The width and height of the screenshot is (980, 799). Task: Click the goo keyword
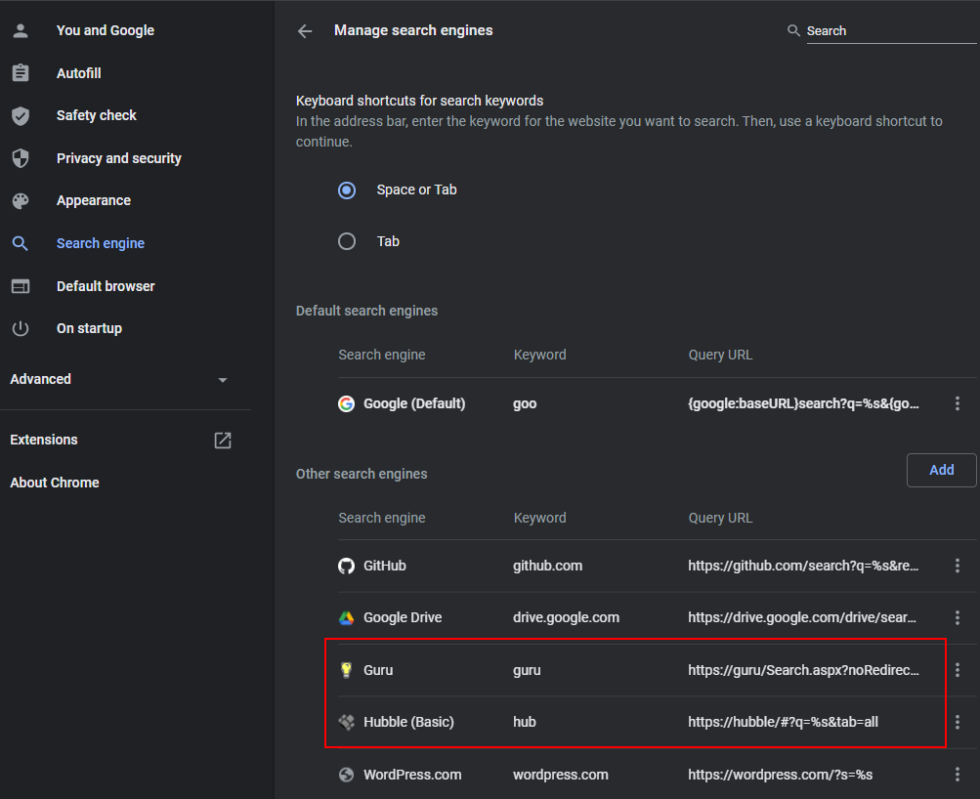pyautogui.click(x=525, y=403)
